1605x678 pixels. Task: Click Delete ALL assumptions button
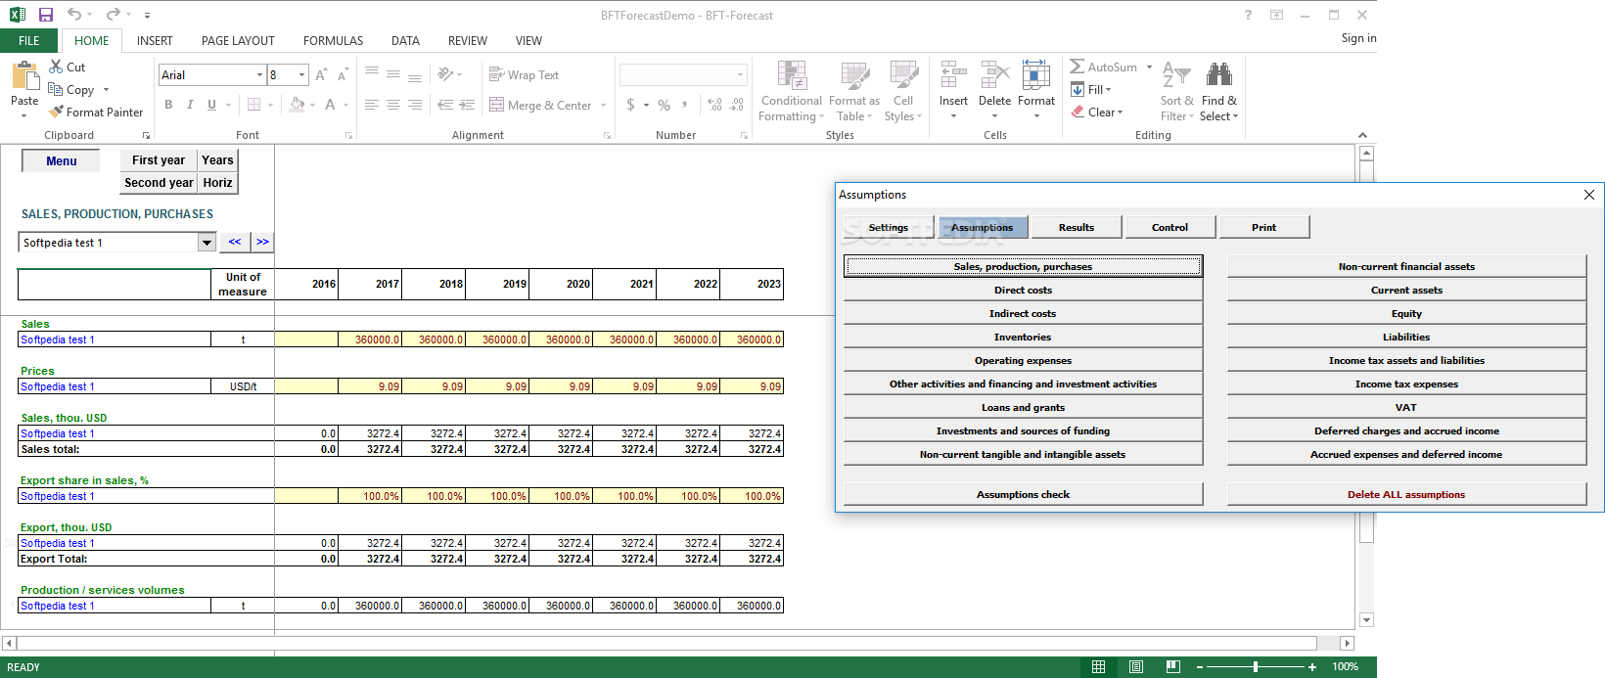pos(1406,494)
